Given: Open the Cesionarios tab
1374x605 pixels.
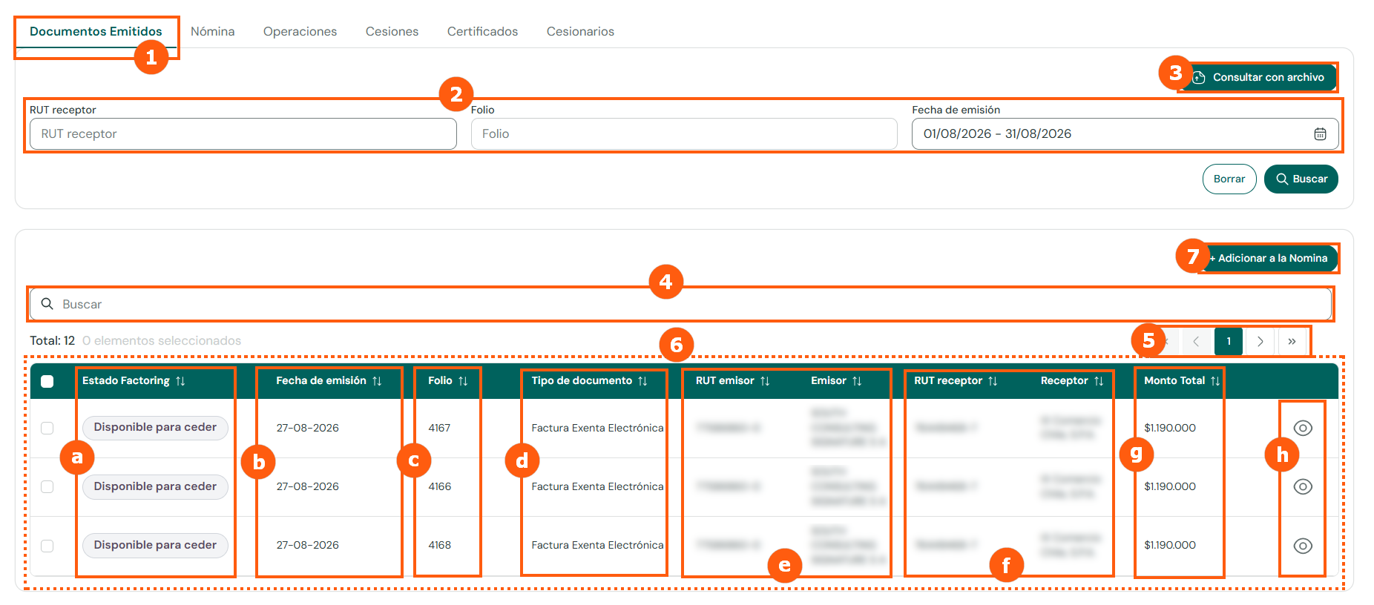Looking at the screenshot, I should click(x=581, y=32).
